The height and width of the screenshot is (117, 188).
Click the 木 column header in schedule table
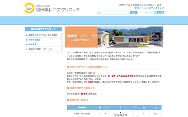tap(135, 108)
